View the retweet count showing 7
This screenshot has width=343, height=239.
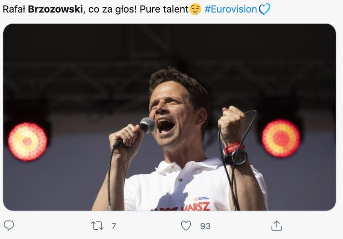point(114,226)
